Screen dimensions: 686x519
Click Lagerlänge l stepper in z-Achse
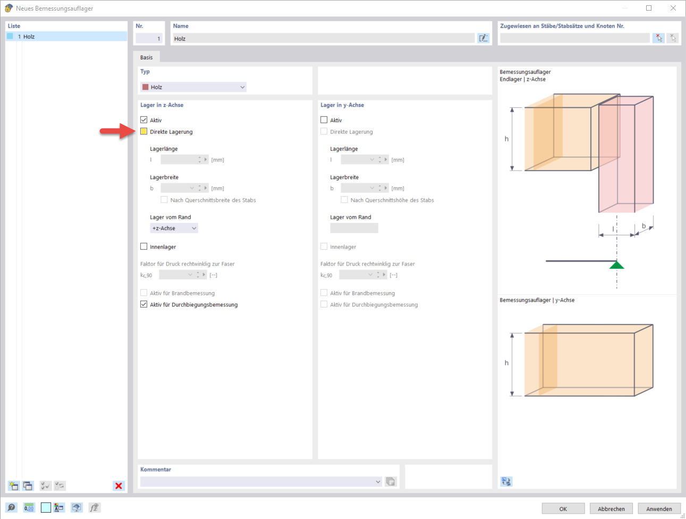point(200,159)
